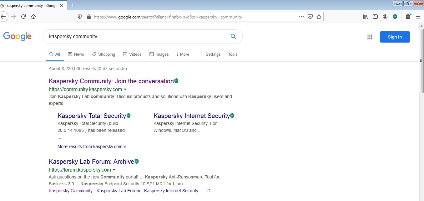Open the Firefox hamburger menu
The height and width of the screenshot is (201, 424).
click(418, 17)
